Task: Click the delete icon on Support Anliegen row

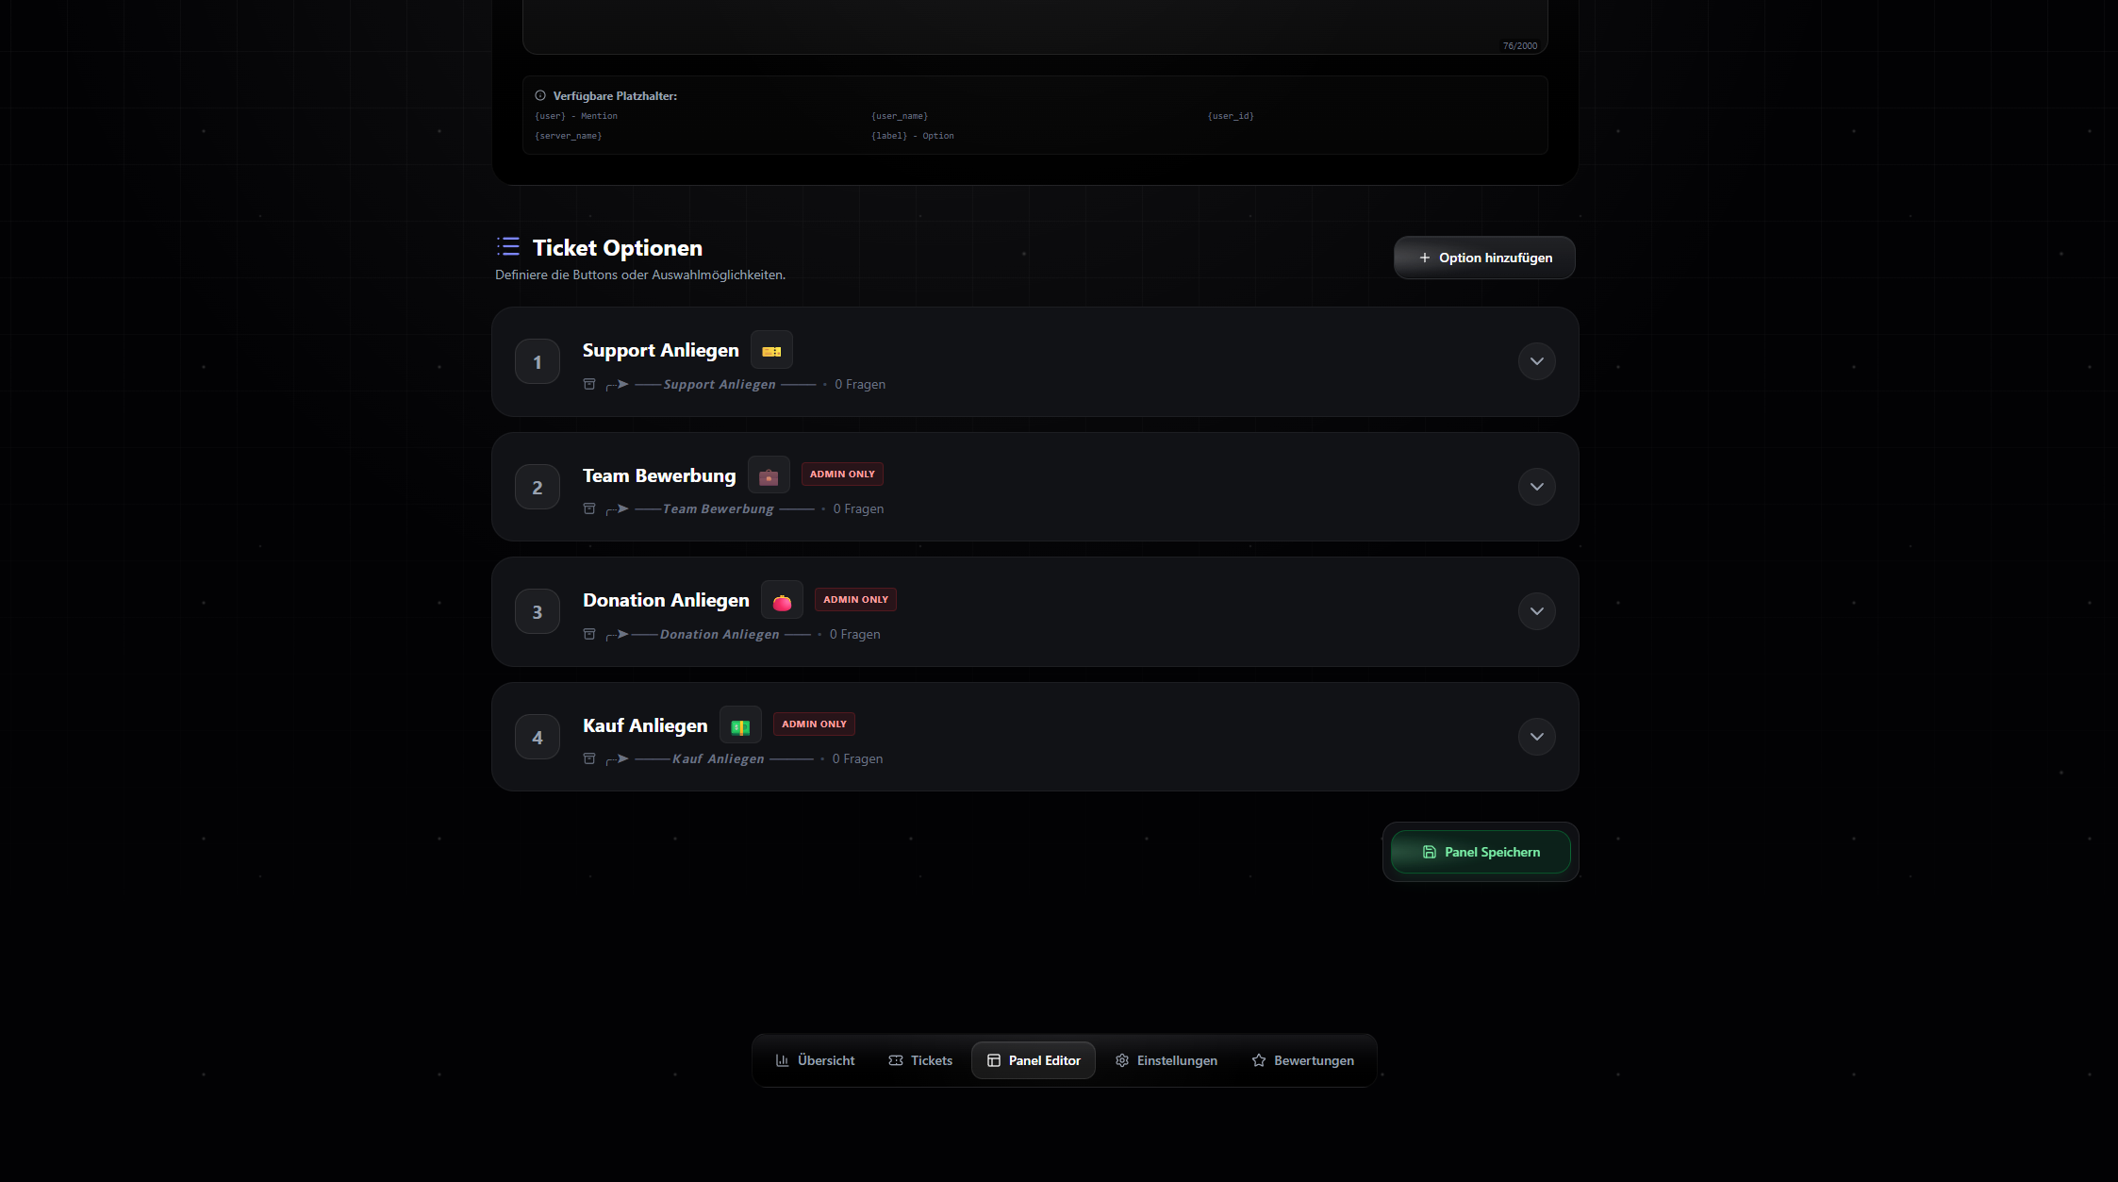Action: point(588,384)
